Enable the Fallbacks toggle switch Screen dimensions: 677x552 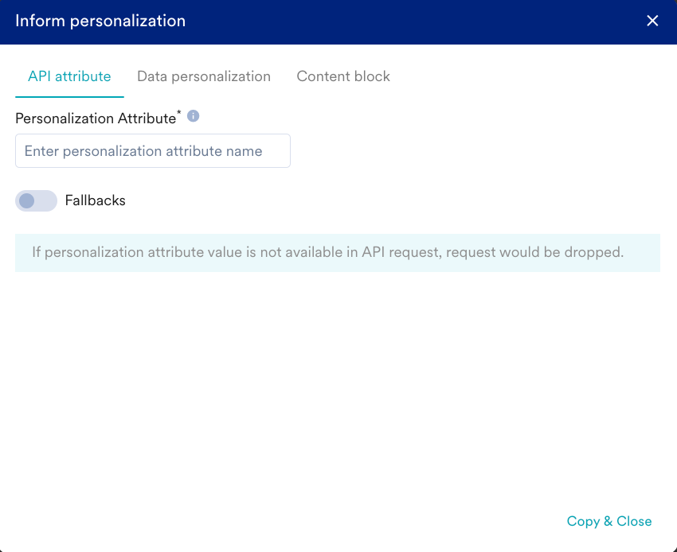click(x=36, y=201)
